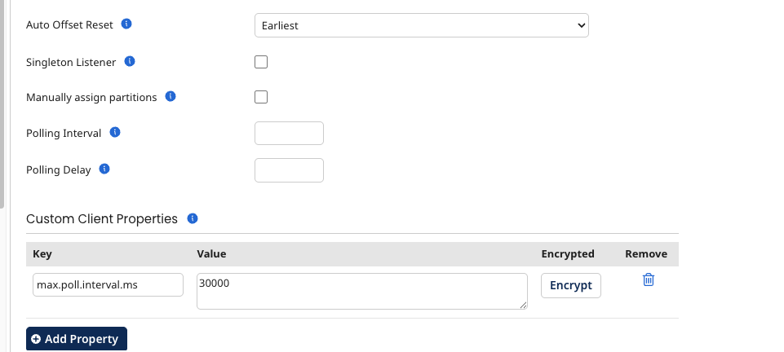Click the Singleton Listener label text
The image size is (784, 352).
tap(70, 62)
